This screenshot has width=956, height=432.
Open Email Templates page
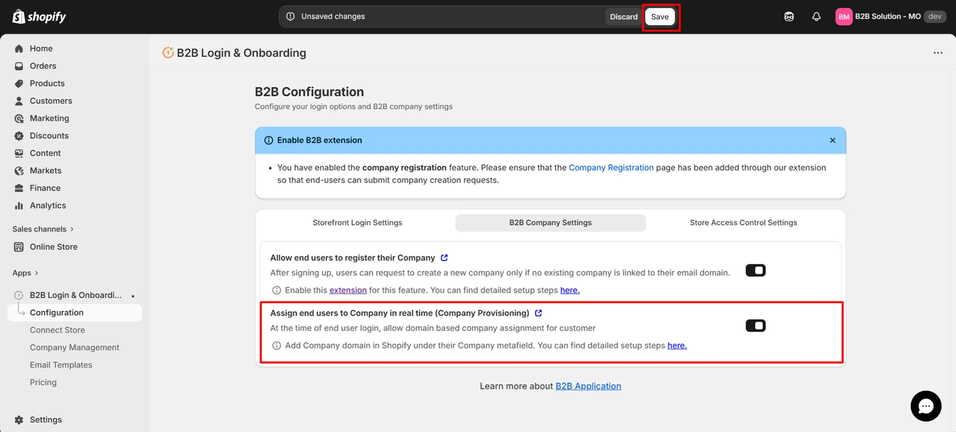click(x=61, y=365)
